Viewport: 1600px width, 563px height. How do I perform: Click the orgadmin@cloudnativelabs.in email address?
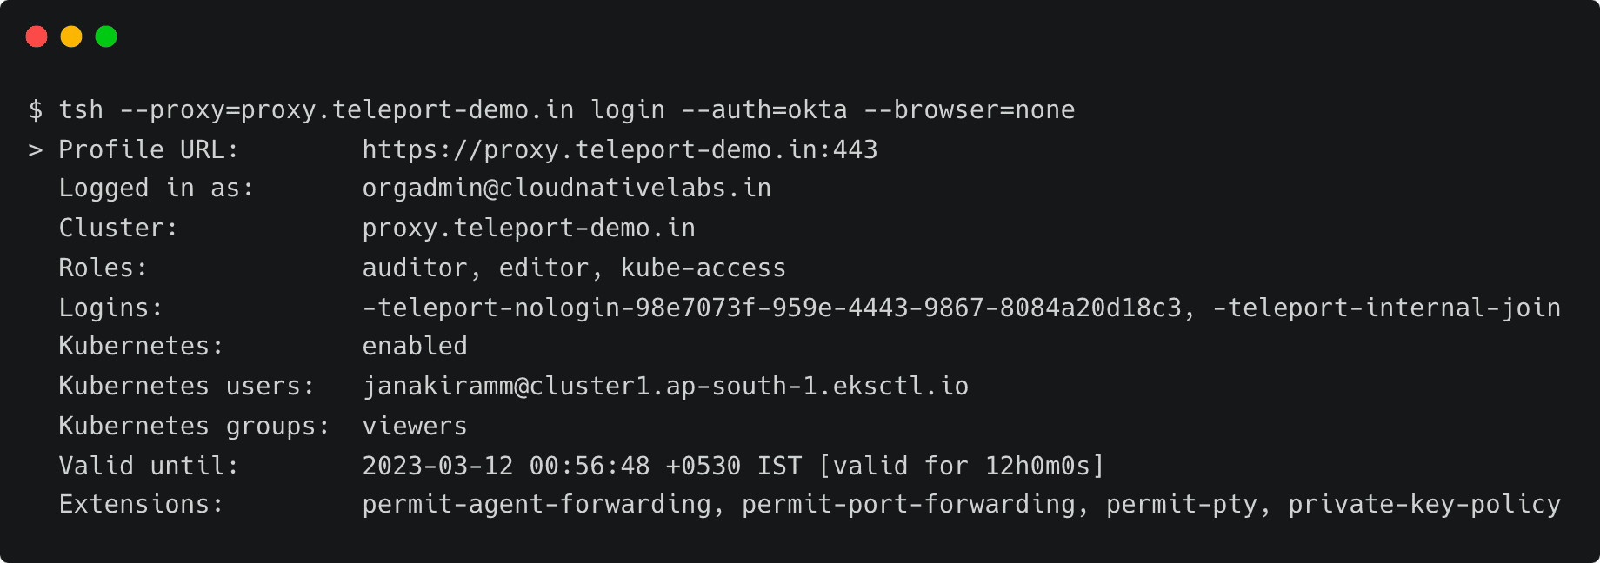(566, 189)
